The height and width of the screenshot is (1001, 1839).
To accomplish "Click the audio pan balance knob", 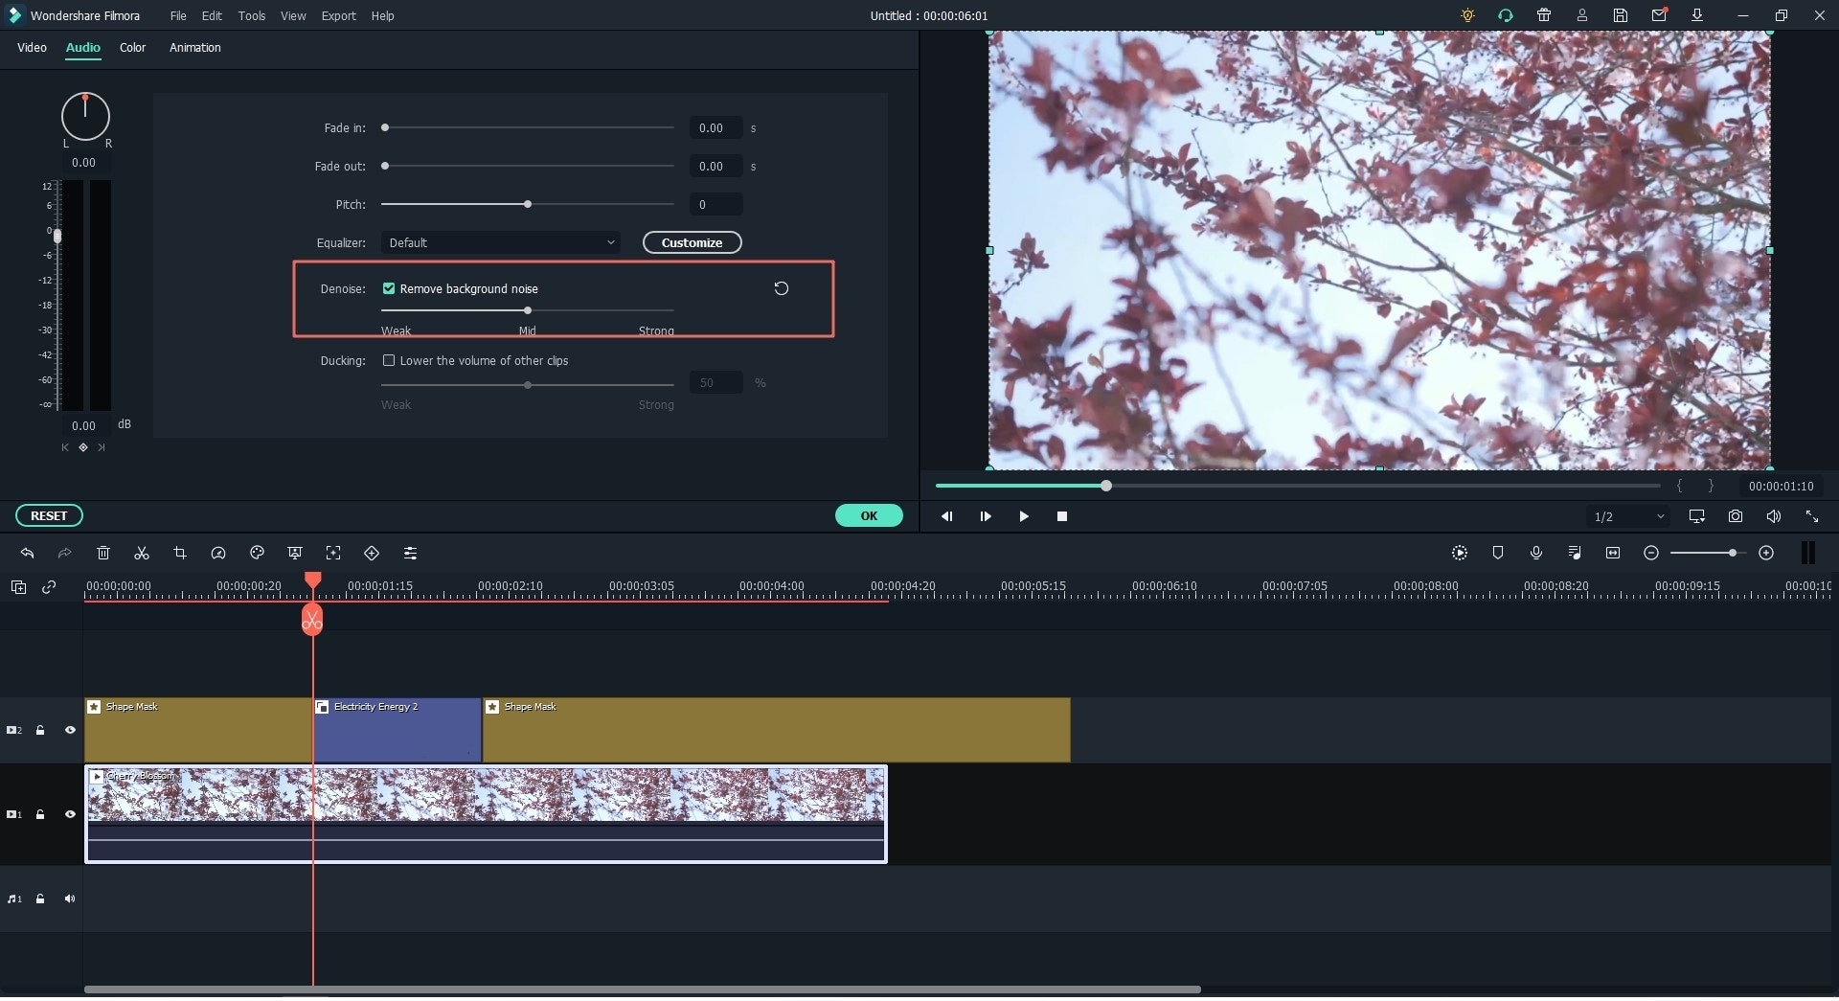I will pos(85,117).
